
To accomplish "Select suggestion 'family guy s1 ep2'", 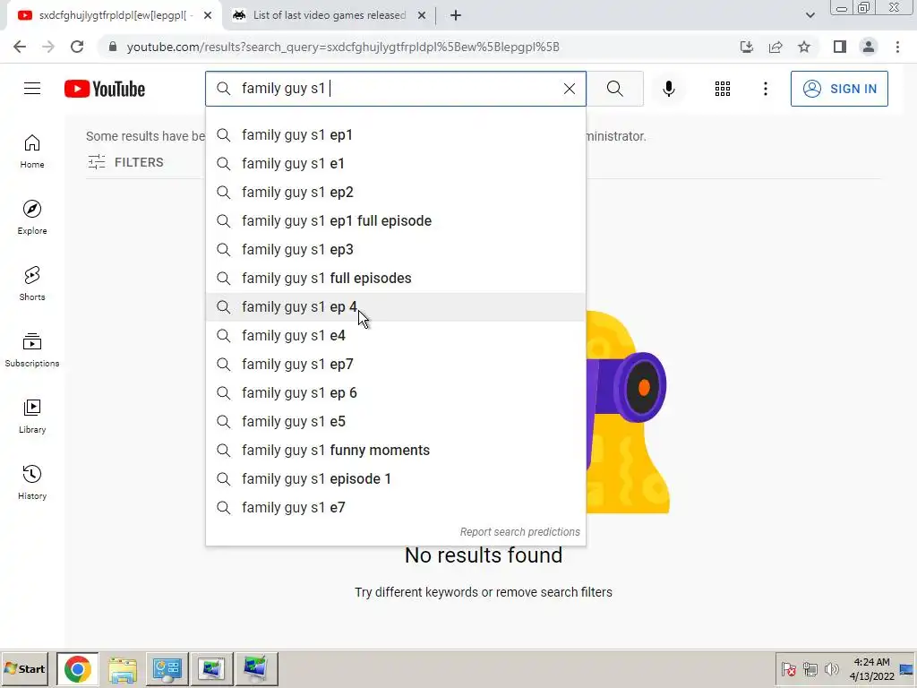I will [x=395, y=192].
